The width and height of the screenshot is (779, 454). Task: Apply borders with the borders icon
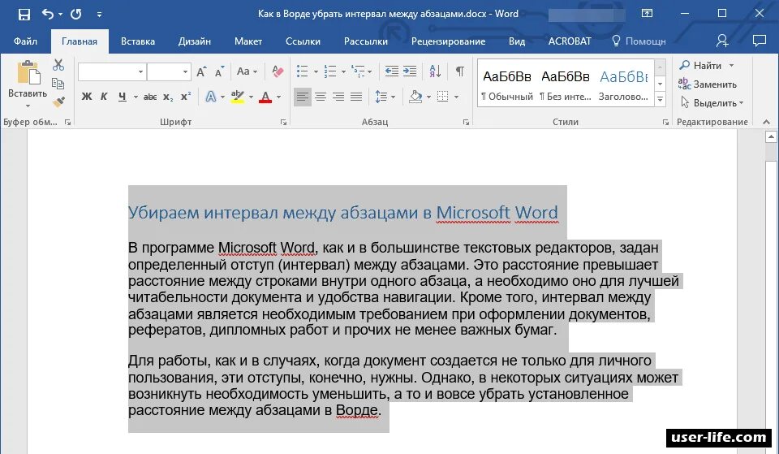click(x=442, y=97)
